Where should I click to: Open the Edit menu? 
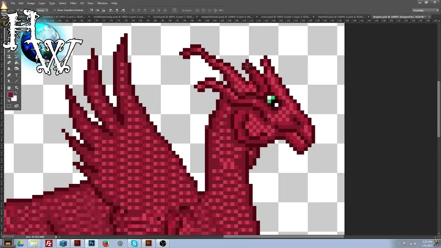click(x=21, y=3)
